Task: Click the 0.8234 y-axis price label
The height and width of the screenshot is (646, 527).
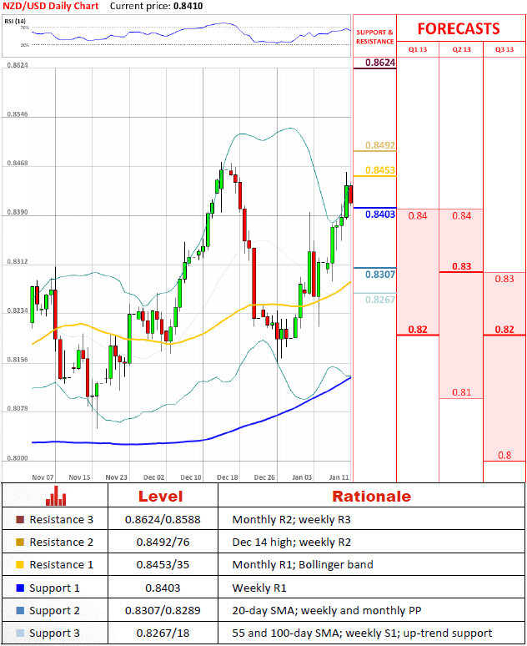Action: pyautogui.click(x=18, y=310)
